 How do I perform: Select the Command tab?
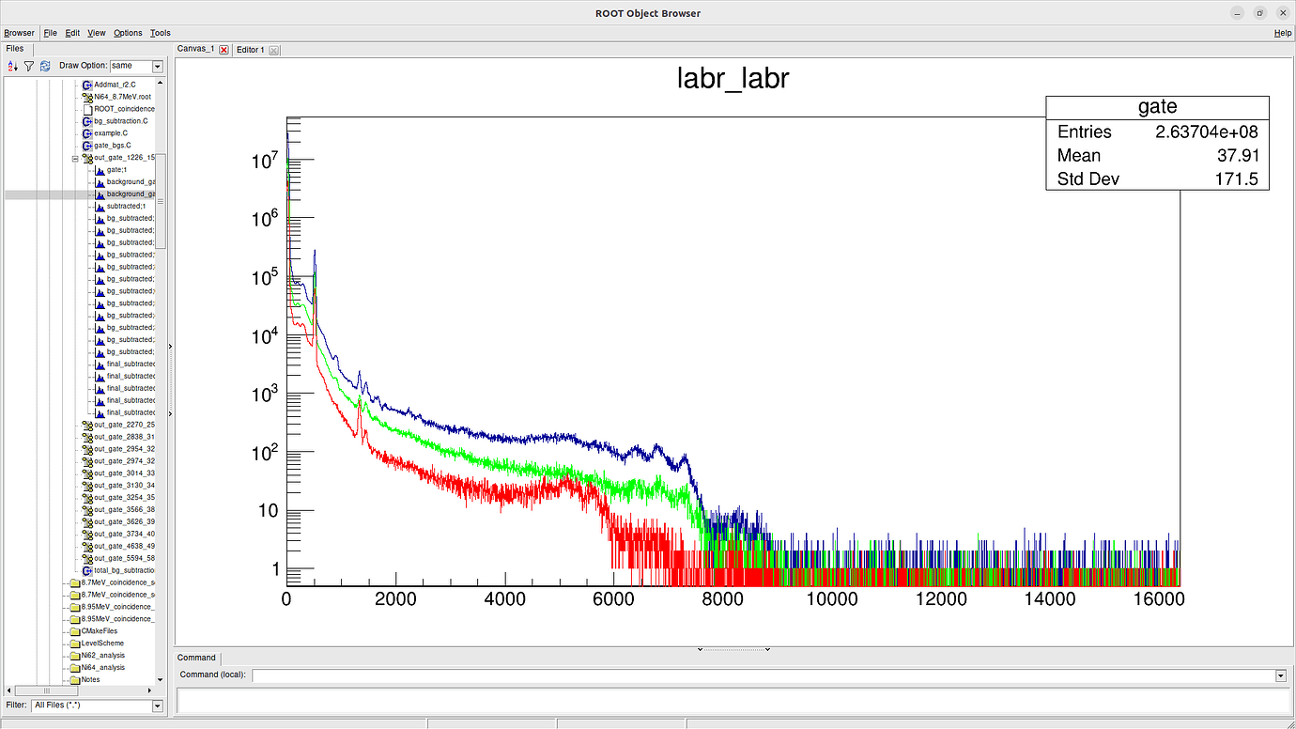(196, 658)
